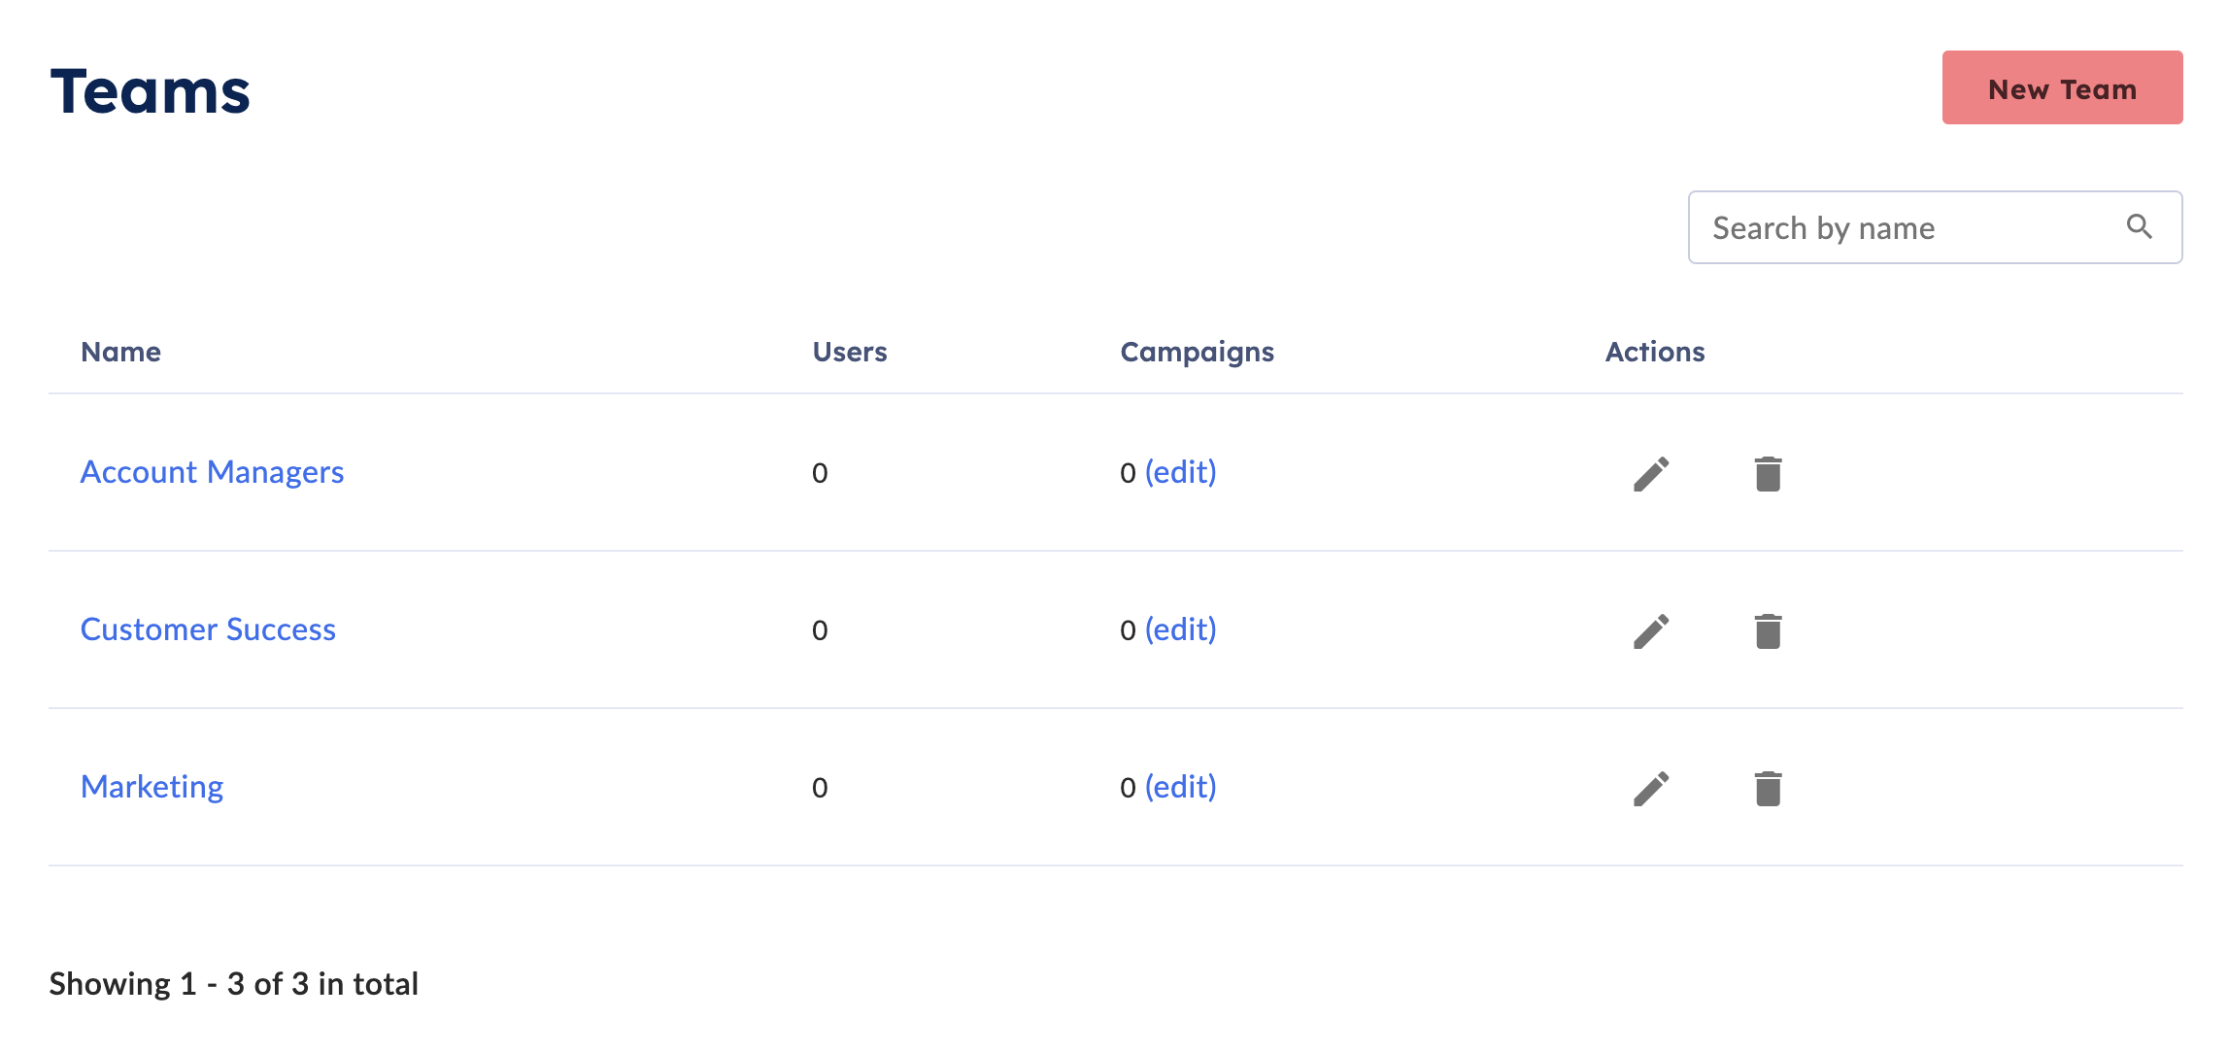Click the Name column header
The image size is (2228, 1053).
point(121,352)
